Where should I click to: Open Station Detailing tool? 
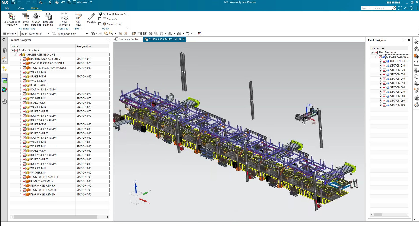[x=36, y=19]
